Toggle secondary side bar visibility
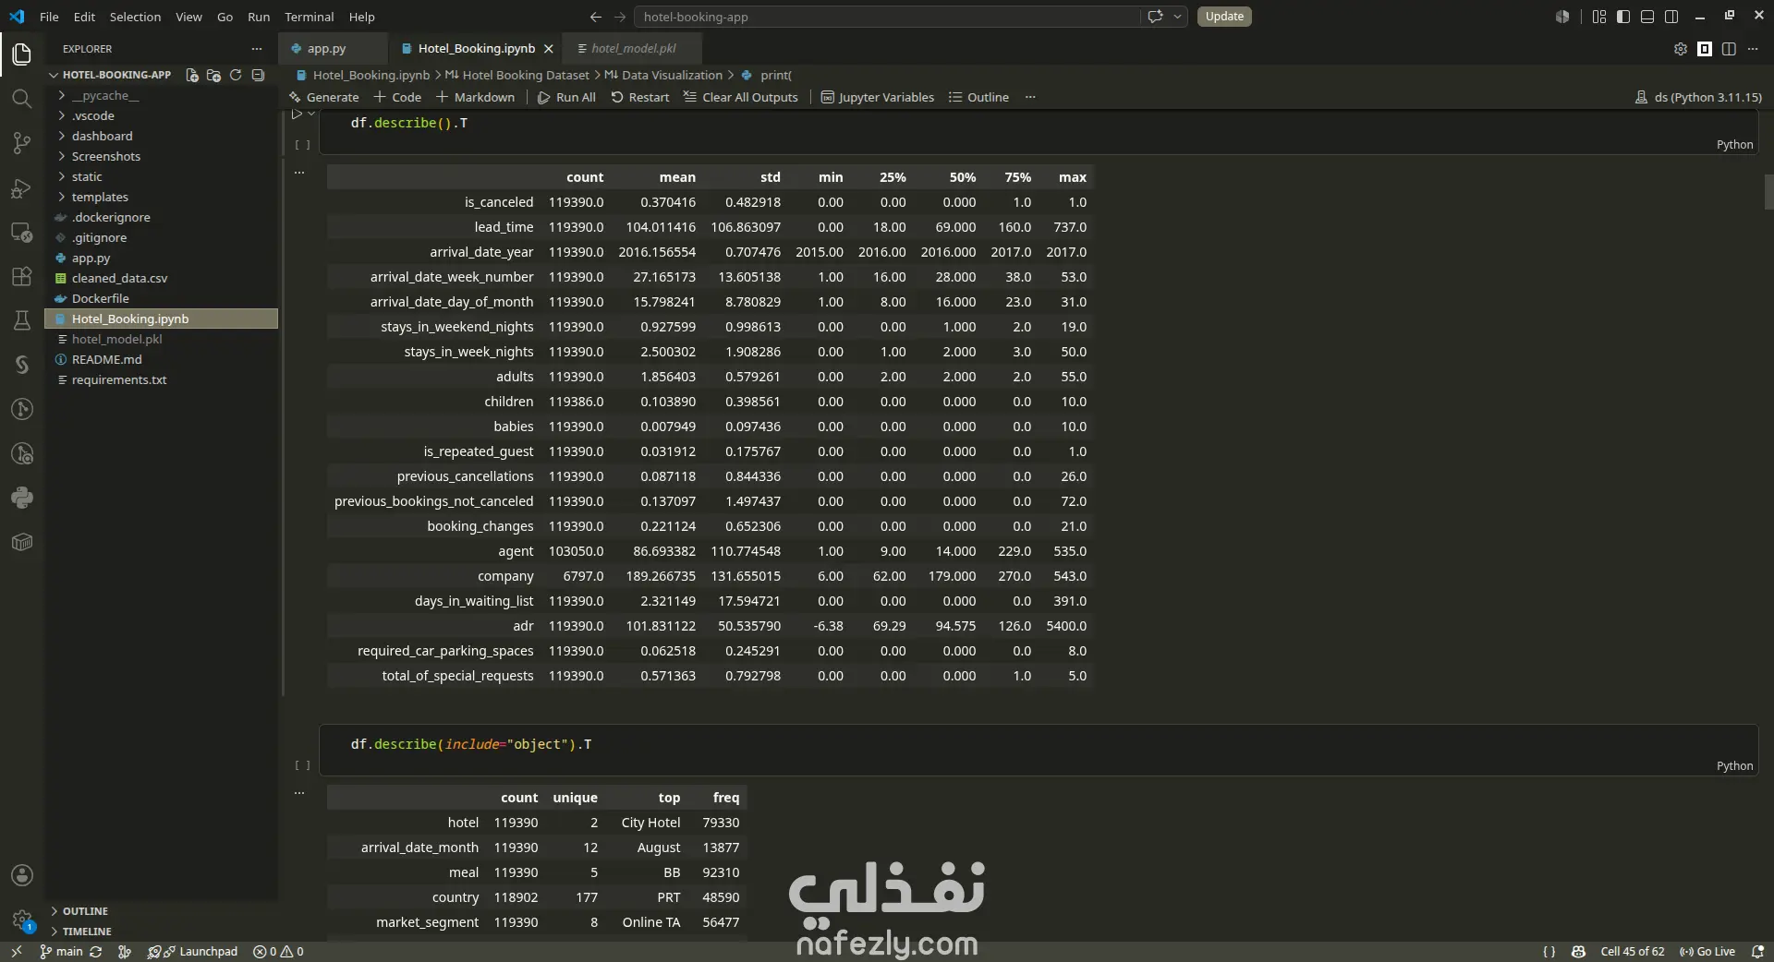The height and width of the screenshot is (962, 1774). 1671,17
